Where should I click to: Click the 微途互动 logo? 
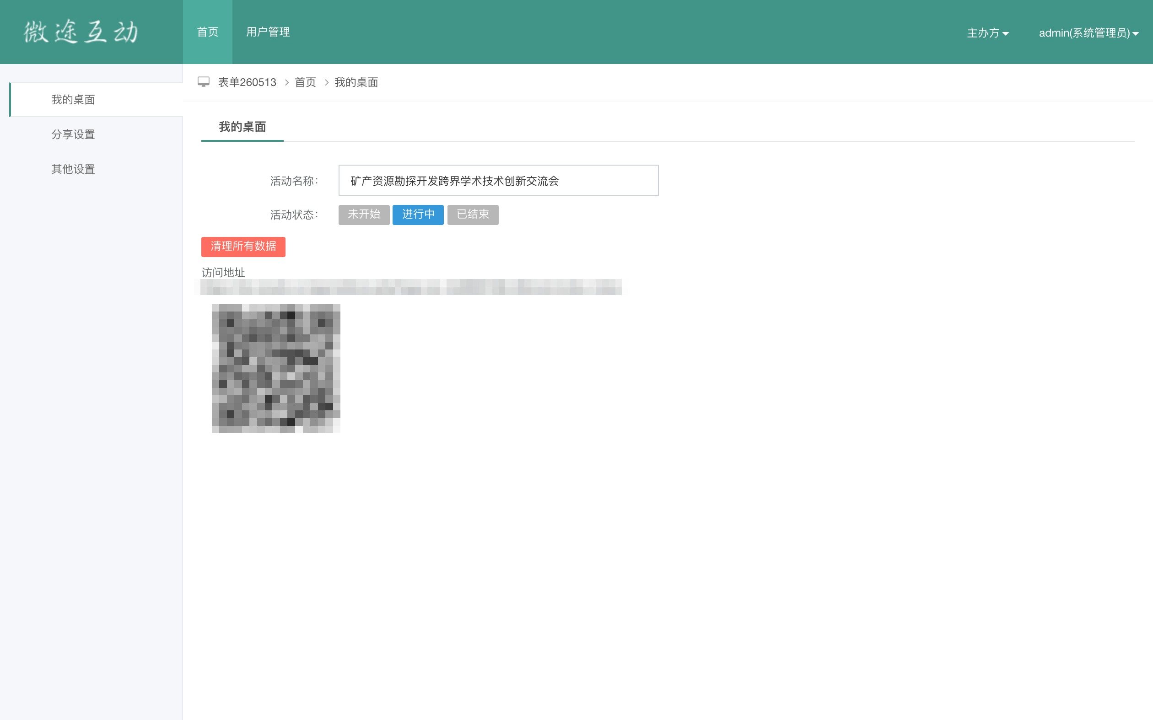click(x=81, y=32)
